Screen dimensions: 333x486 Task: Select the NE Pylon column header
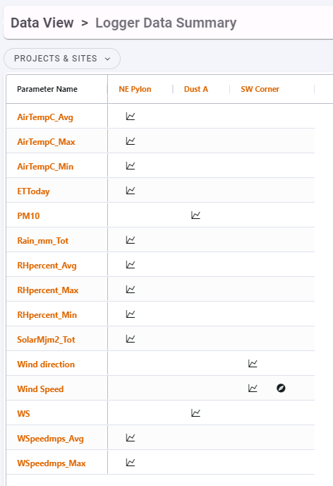click(135, 89)
